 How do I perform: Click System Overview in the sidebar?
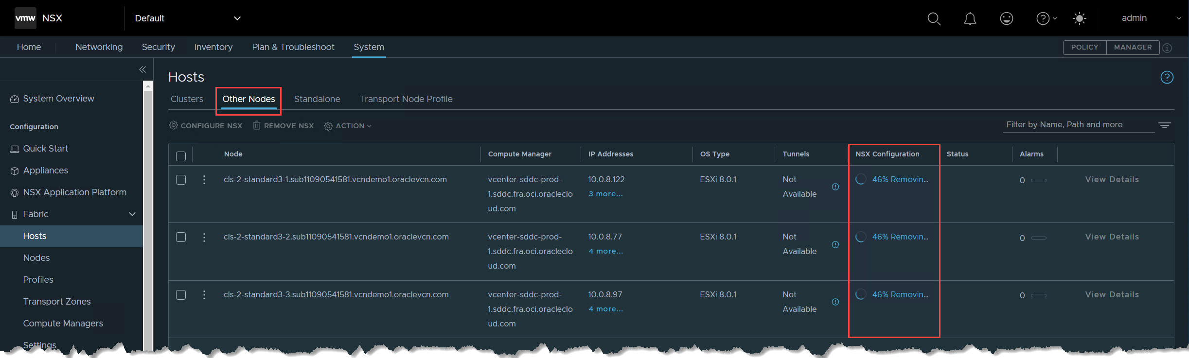(52, 99)
